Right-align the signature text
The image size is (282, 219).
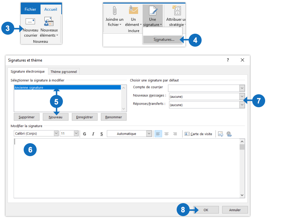pyautogui.click(x=175, y=134)
